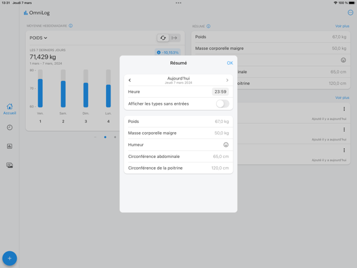Image resolution: width=357 pixels, height=268 pixels.
Task: Tap the blue add entry plus button
Action: point(10,258)
